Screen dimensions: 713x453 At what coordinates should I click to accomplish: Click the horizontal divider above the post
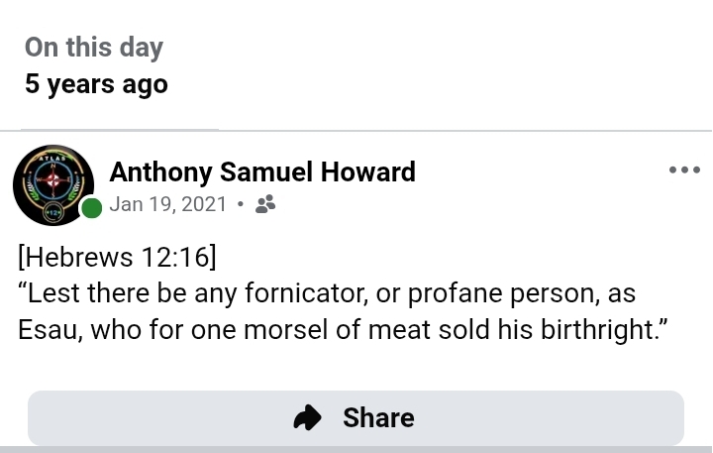pos(356,131)
